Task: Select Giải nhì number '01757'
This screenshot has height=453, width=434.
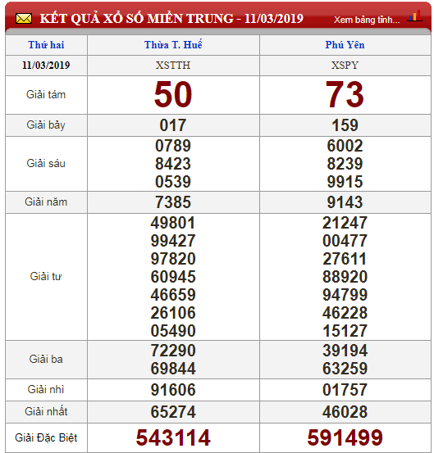Action: pyautogui.click(x=345, y=390)
